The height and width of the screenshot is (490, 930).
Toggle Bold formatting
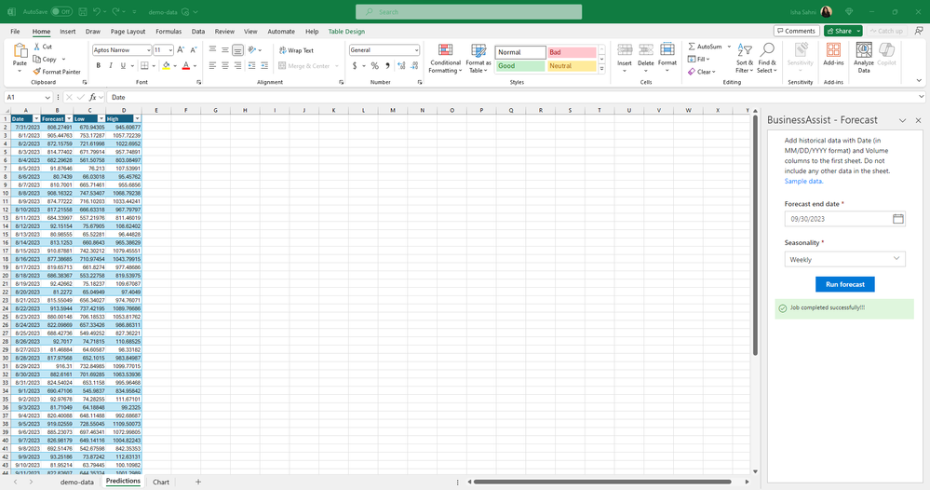pyautogui.click(x=98, y=66)
